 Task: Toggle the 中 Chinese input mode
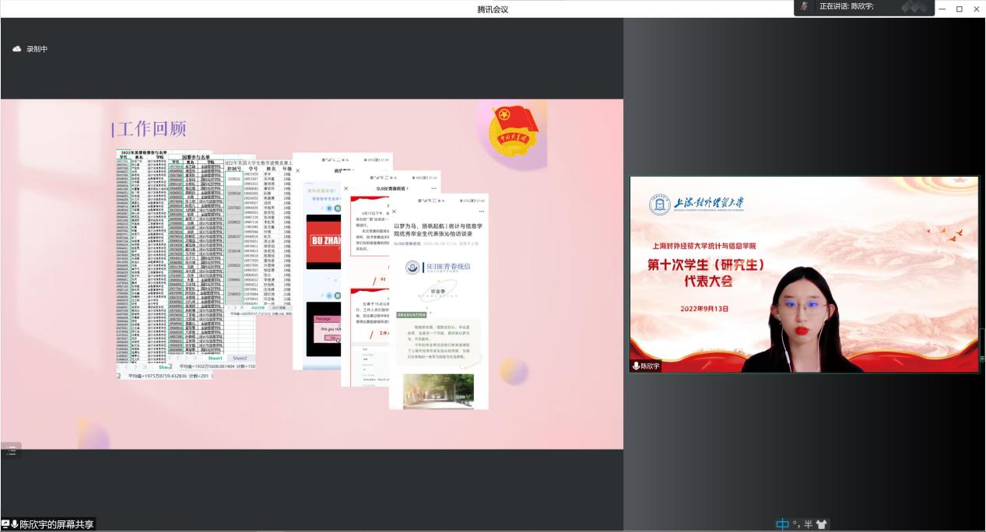782,524
